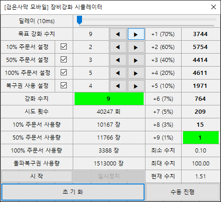Increase 100% 주문서 설정 value
Screen dimensions: 221x202
point(136,73)
